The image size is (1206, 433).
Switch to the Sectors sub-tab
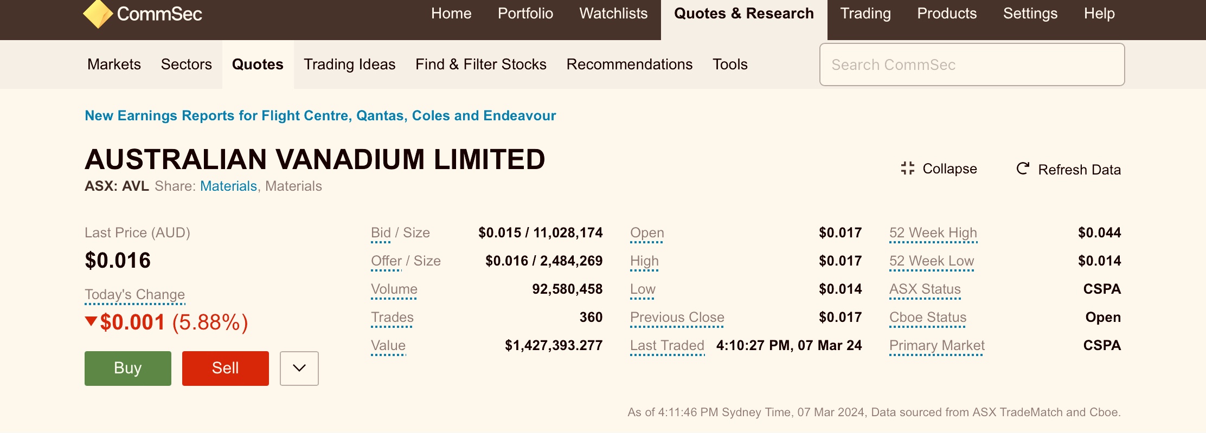point(187,64)
